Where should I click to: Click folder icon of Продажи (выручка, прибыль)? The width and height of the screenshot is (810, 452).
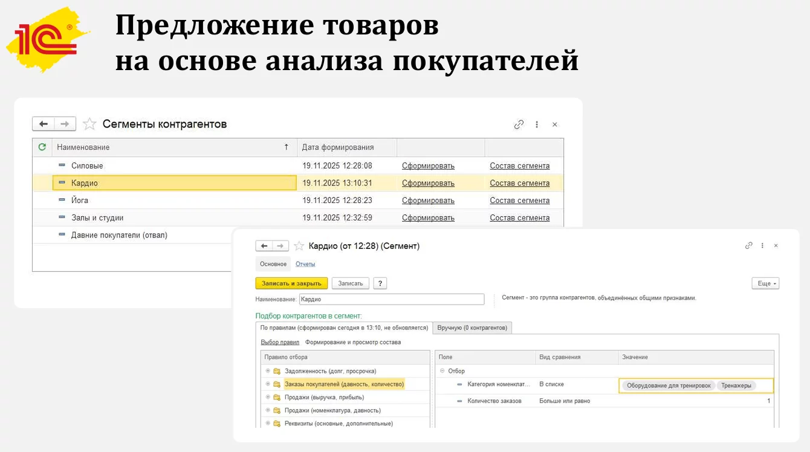tap(277, 398)
